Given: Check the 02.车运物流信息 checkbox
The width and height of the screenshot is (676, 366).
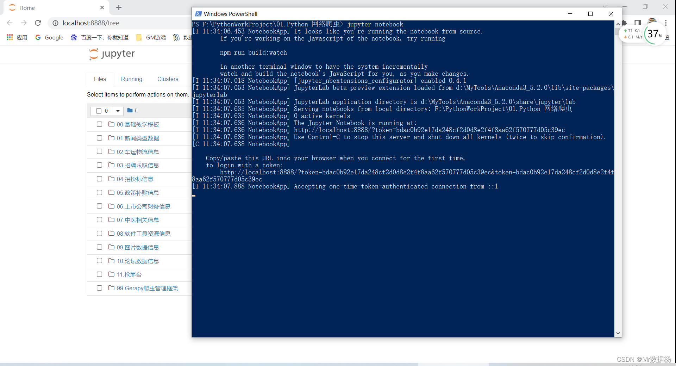Looking at the screenshot, I should 100,151.
